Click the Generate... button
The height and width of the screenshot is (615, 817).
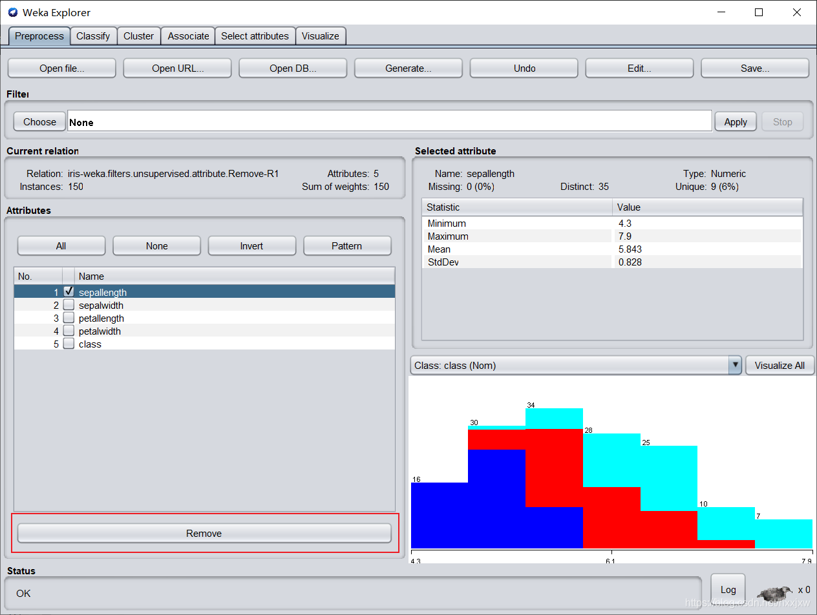[x=408, y=68]
